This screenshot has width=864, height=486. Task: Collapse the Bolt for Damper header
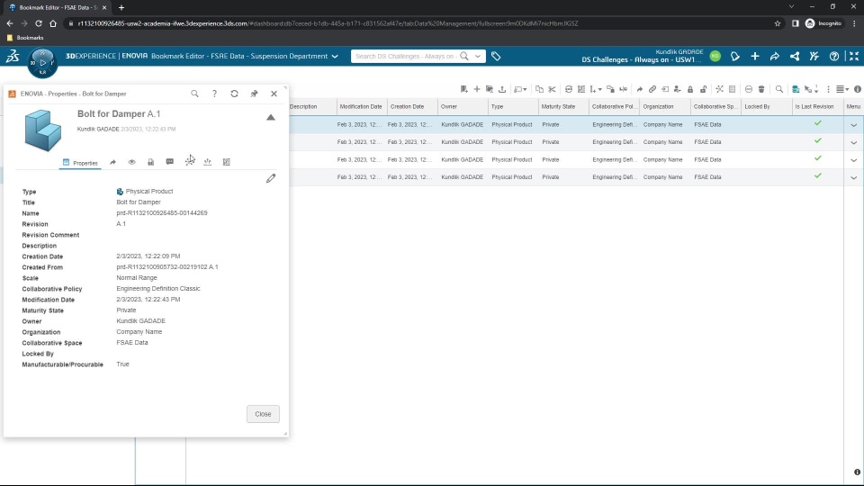point(271,117)
